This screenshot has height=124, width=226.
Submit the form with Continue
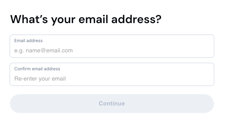tap(112, 104)
